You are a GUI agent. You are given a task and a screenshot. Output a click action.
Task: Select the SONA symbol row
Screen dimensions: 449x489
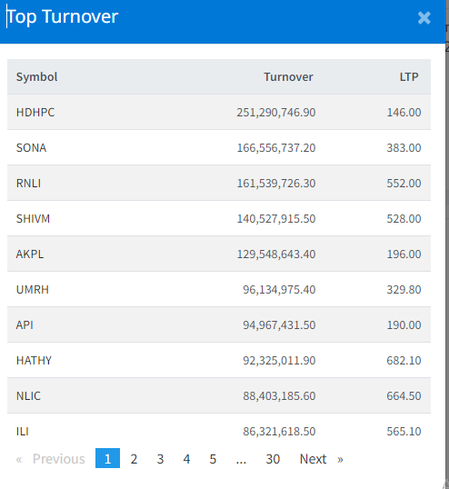[x=219, y=147]
